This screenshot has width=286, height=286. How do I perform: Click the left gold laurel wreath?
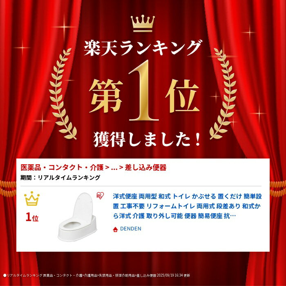pyautogui.click(x=63, y=94)
